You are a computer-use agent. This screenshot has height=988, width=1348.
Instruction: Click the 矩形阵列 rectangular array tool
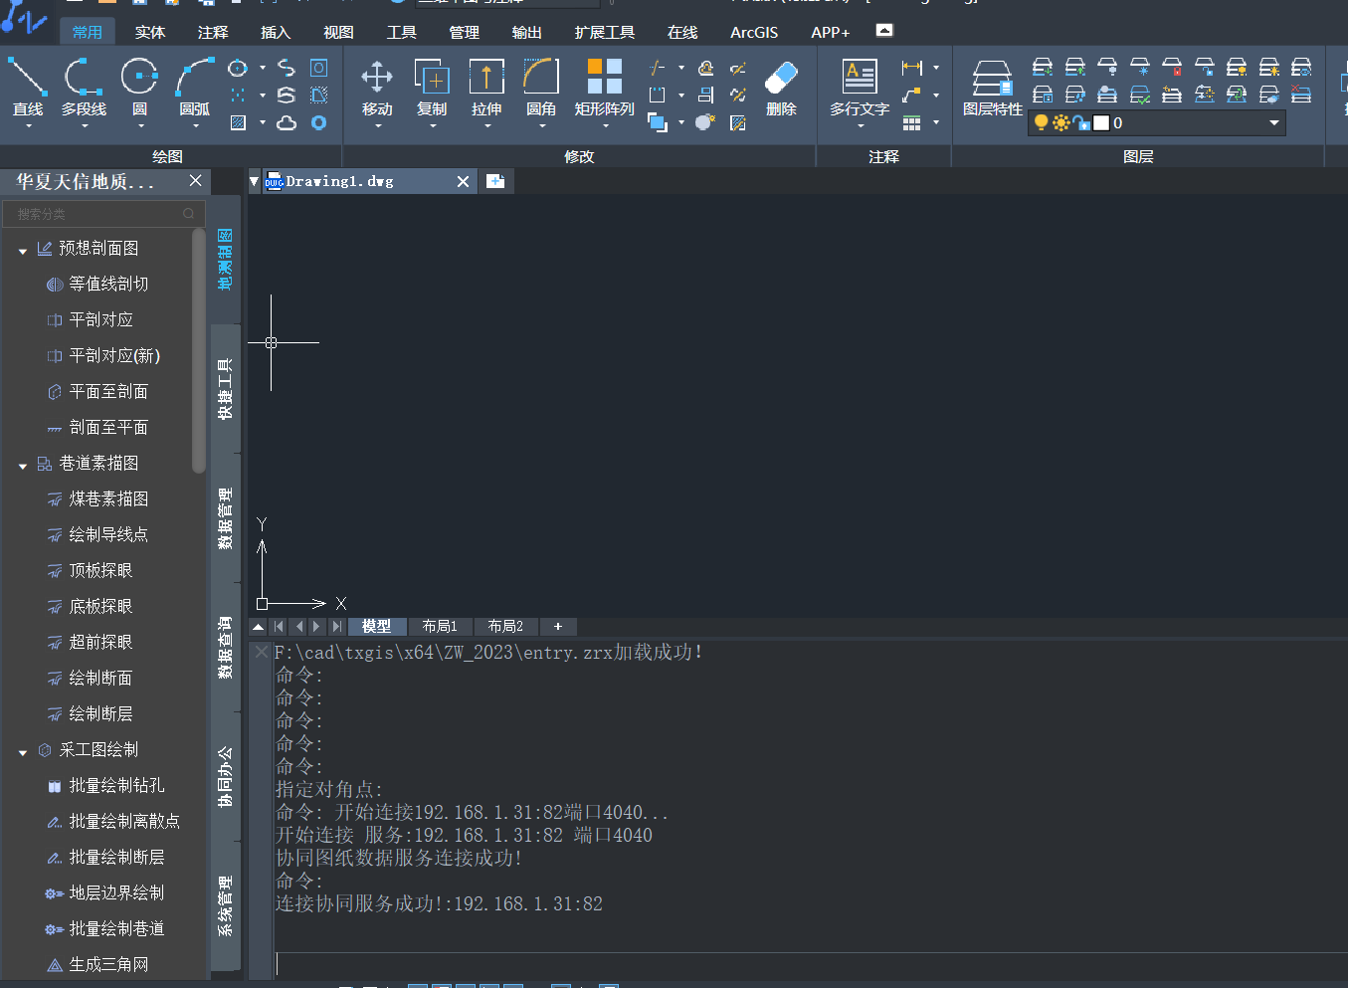604,87
